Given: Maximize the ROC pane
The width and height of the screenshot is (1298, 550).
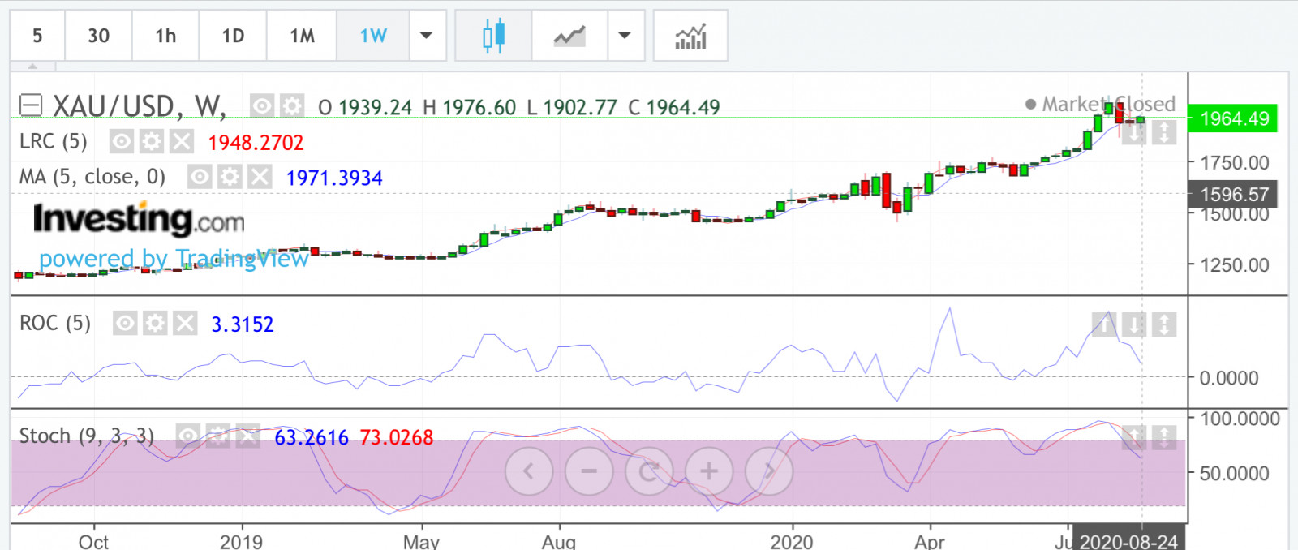Looking at the screenshot, I should coord(1164,324).
